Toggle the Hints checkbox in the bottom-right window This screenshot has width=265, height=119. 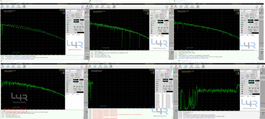[x=262, y=114]
